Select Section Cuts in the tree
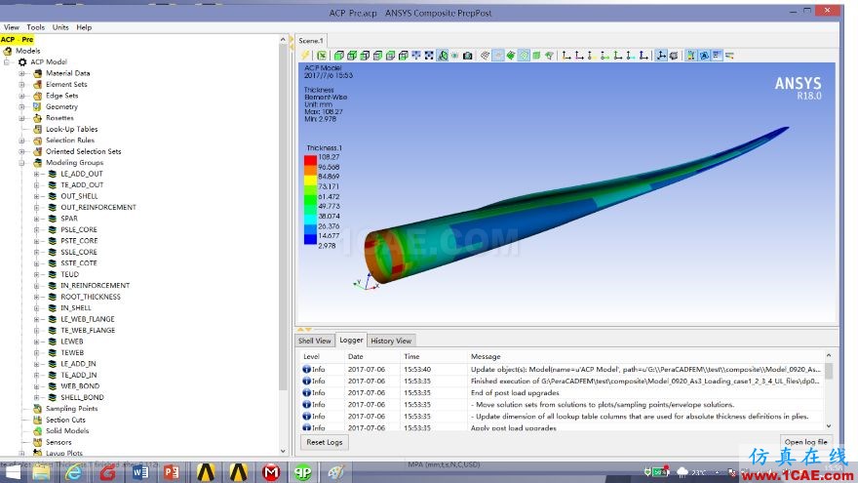This screenshot has width=858, height=483. 65,420
